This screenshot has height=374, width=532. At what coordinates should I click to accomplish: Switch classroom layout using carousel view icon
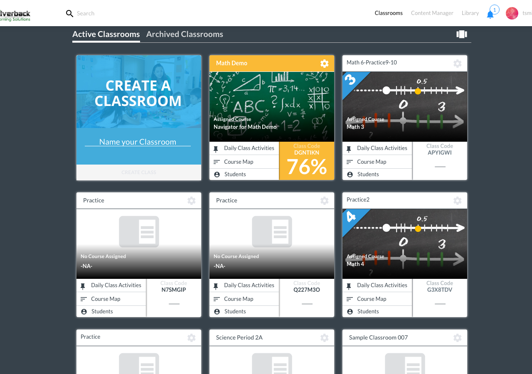462,34
